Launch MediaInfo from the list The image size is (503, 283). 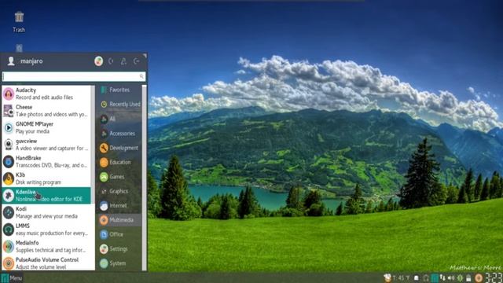pos(46,246)
